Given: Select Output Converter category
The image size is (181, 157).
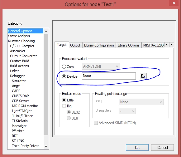Looking at the screenshot, I should point(23,56).
